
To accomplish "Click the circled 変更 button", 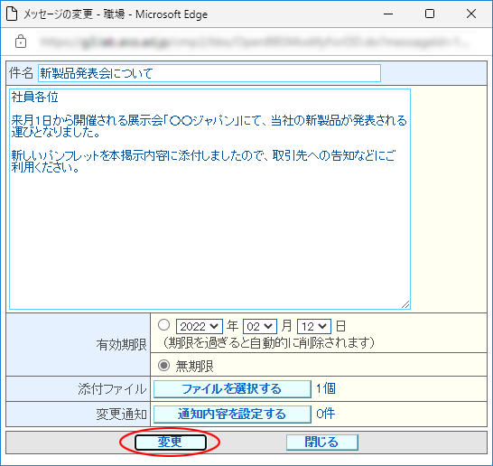I will 171,443.
